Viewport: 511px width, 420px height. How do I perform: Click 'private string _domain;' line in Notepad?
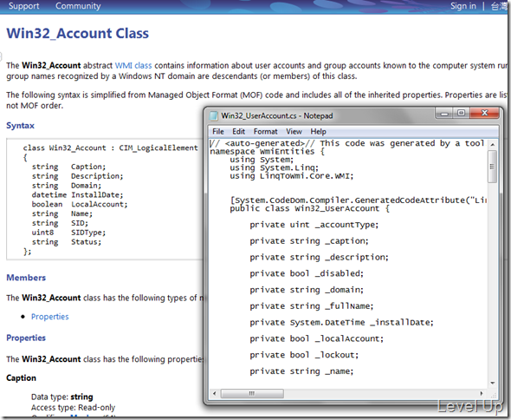pyautogui.click(x=307, y=290)
